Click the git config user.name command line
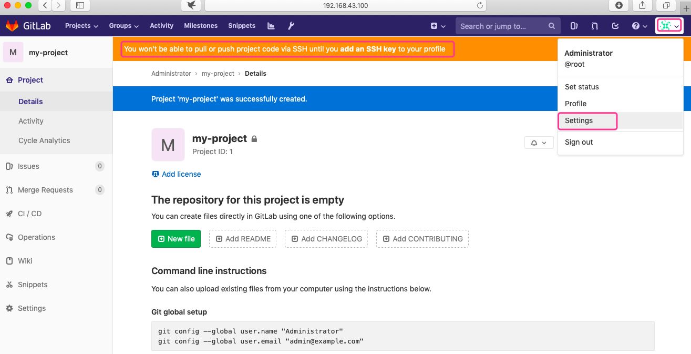 tap(250, 331)
